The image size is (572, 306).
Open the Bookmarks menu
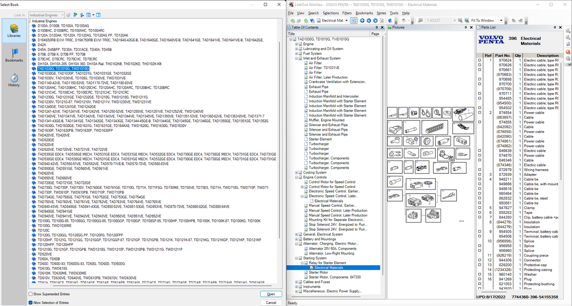coord(364,13)
